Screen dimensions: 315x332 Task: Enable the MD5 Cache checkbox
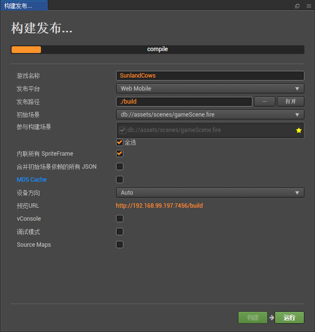pyautogui.click(x=119, y=180)
